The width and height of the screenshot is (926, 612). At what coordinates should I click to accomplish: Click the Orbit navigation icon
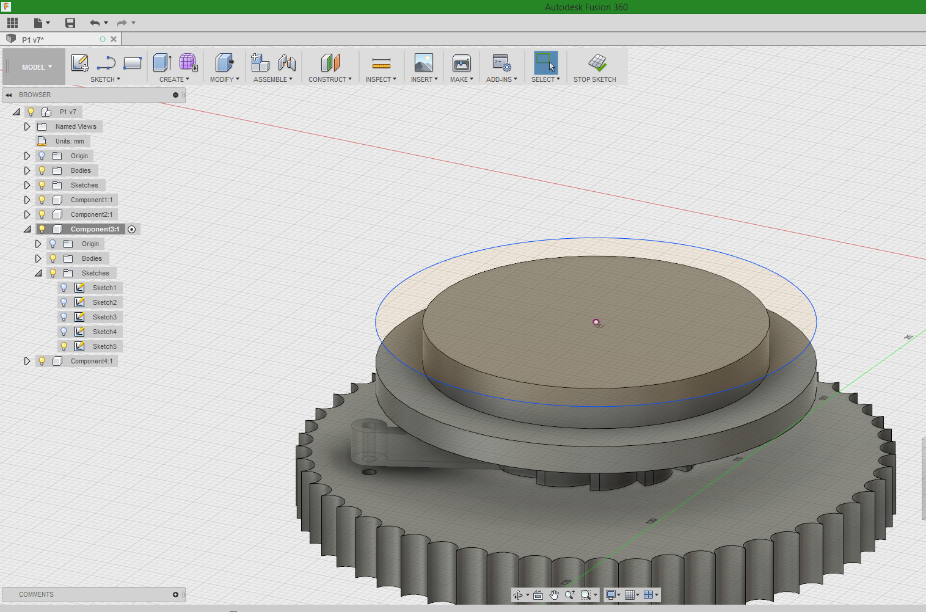click(x=518, y=595)
